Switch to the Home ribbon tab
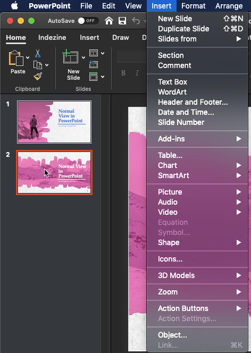251x353 pixels. point(16,38)
